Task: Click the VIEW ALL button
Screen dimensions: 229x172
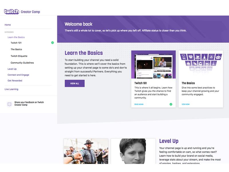Action: click(75, 83)
